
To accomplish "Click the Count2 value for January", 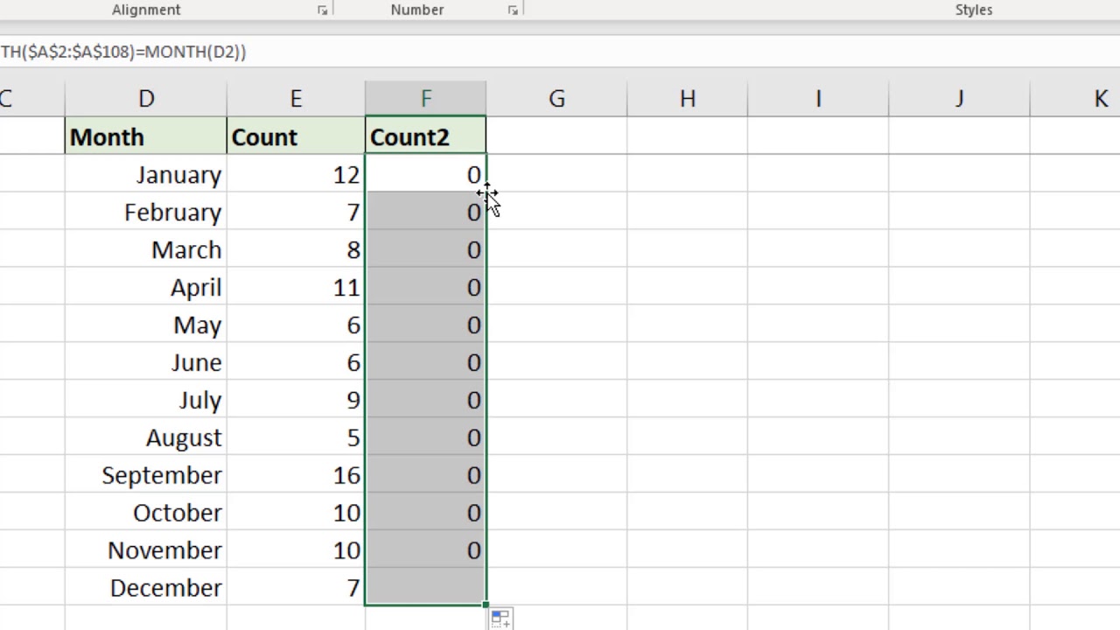I will [x=425, y=175].
